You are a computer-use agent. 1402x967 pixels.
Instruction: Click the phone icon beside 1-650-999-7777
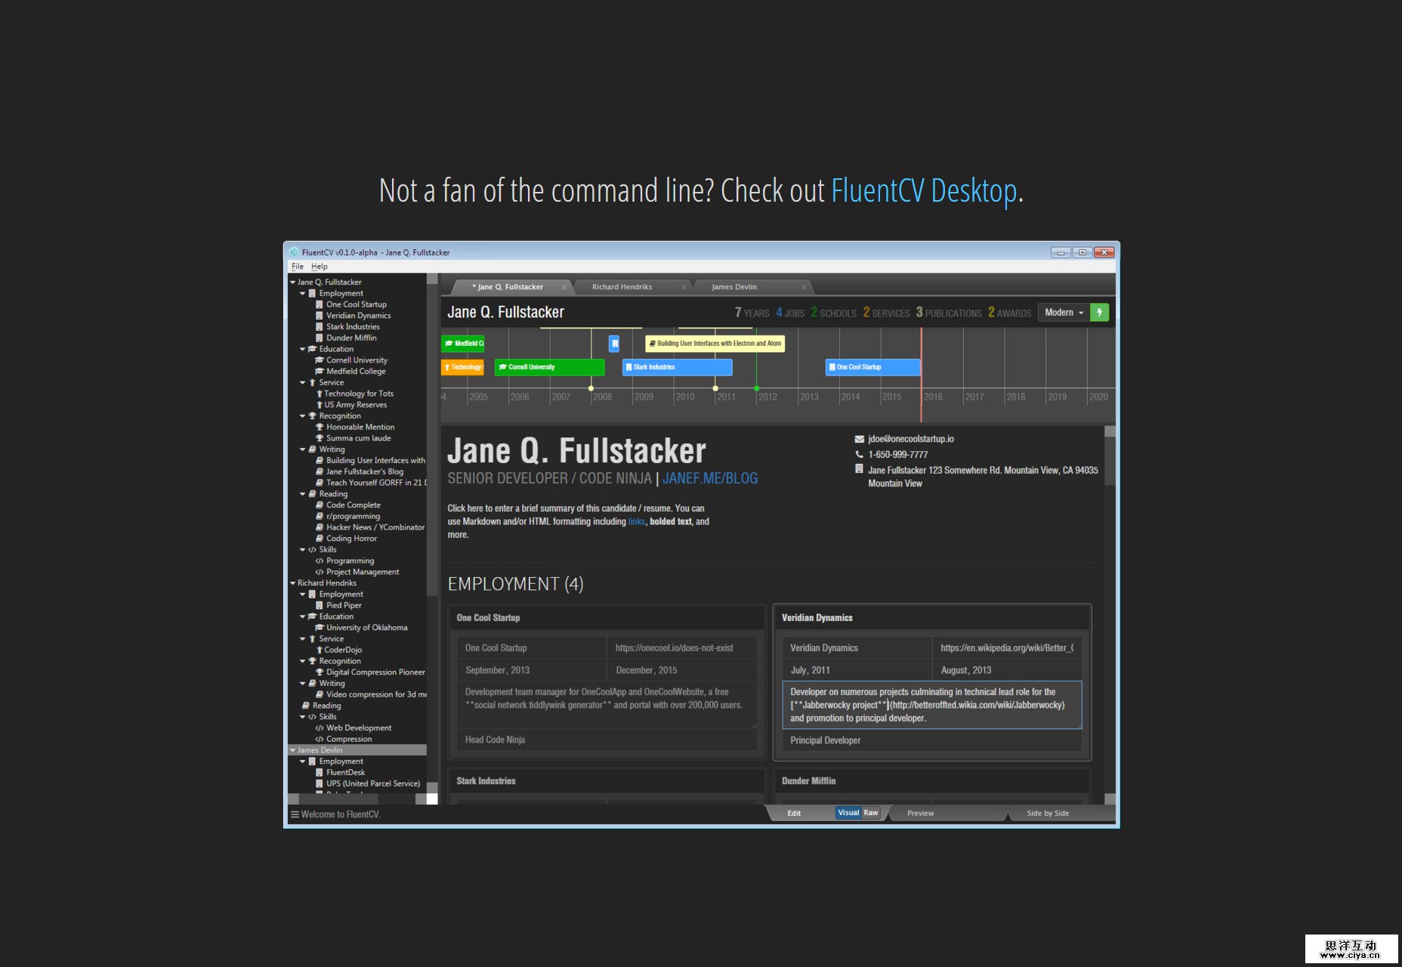coord(860,454)
